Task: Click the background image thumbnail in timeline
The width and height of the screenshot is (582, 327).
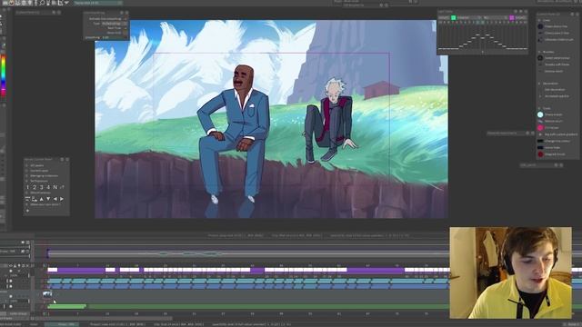Action: tap(47, 294)
